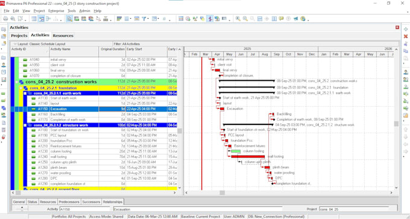The width and height of the screenshot is (410, 219).
Task: Open the Enterprise menu
Action: coord(56,11)
